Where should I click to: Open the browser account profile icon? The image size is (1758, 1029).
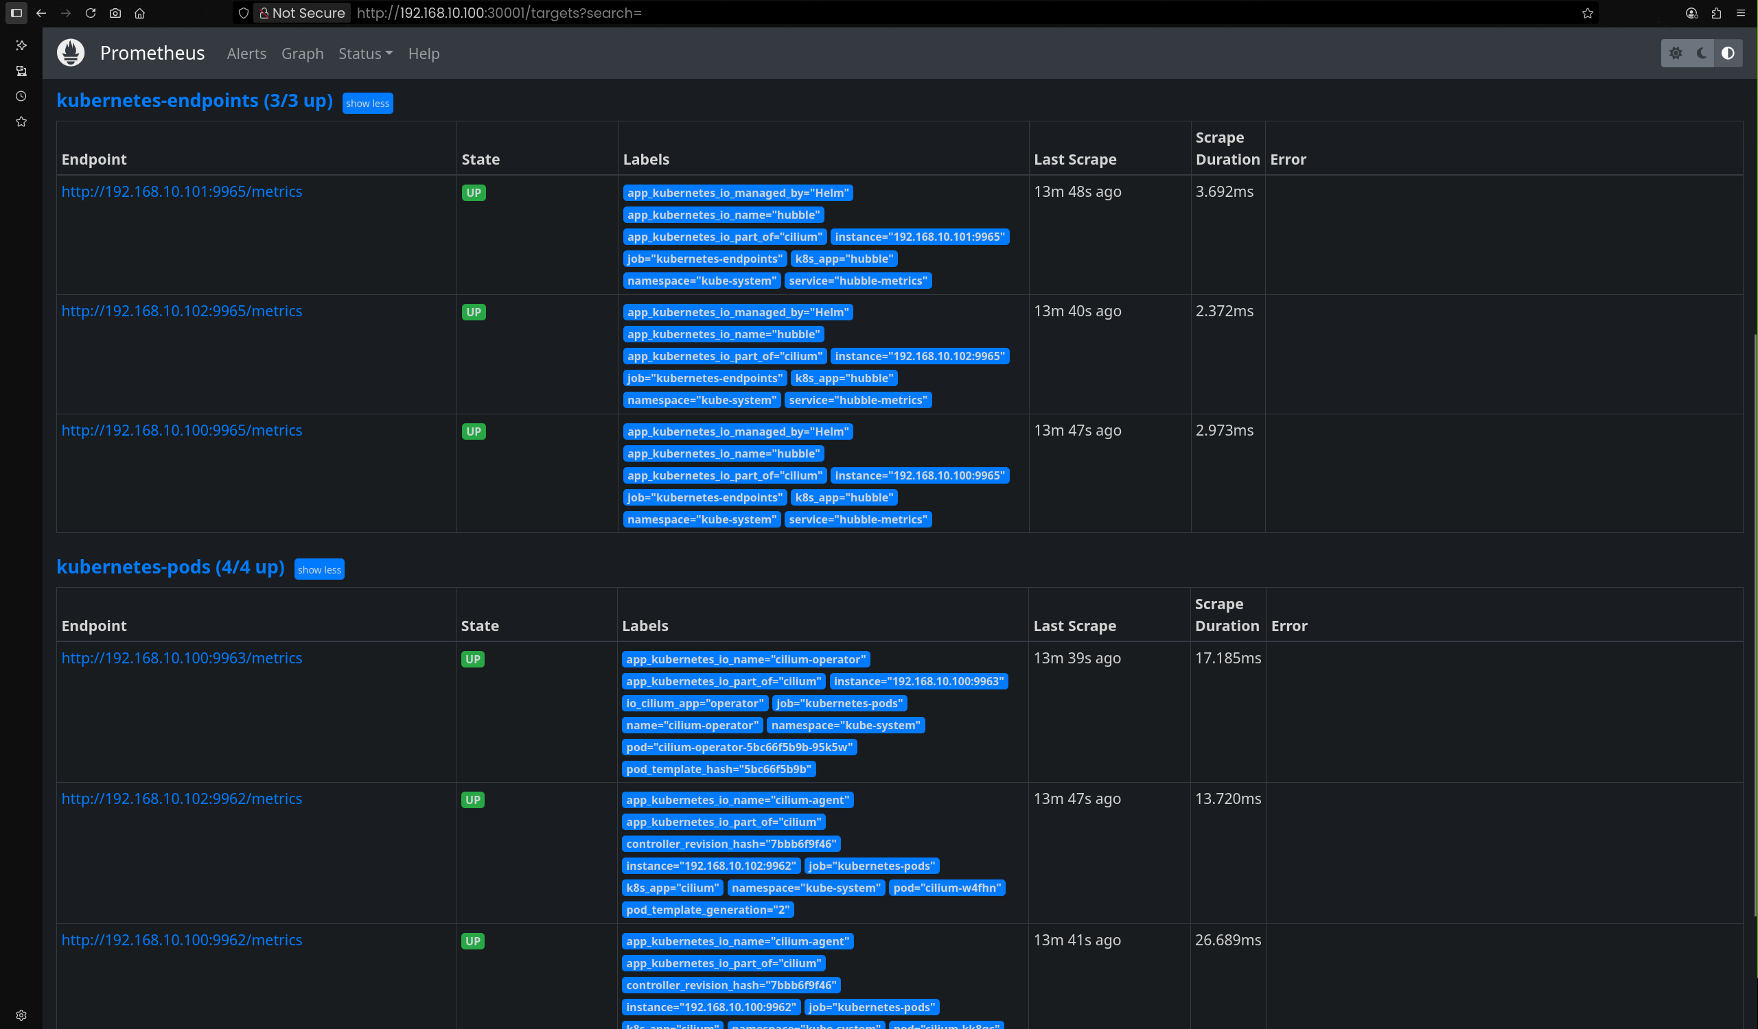point(1691,12)
